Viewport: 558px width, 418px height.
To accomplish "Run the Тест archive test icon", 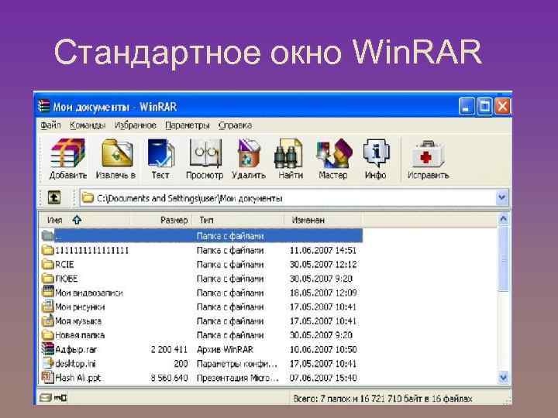I will coord(160,153).
